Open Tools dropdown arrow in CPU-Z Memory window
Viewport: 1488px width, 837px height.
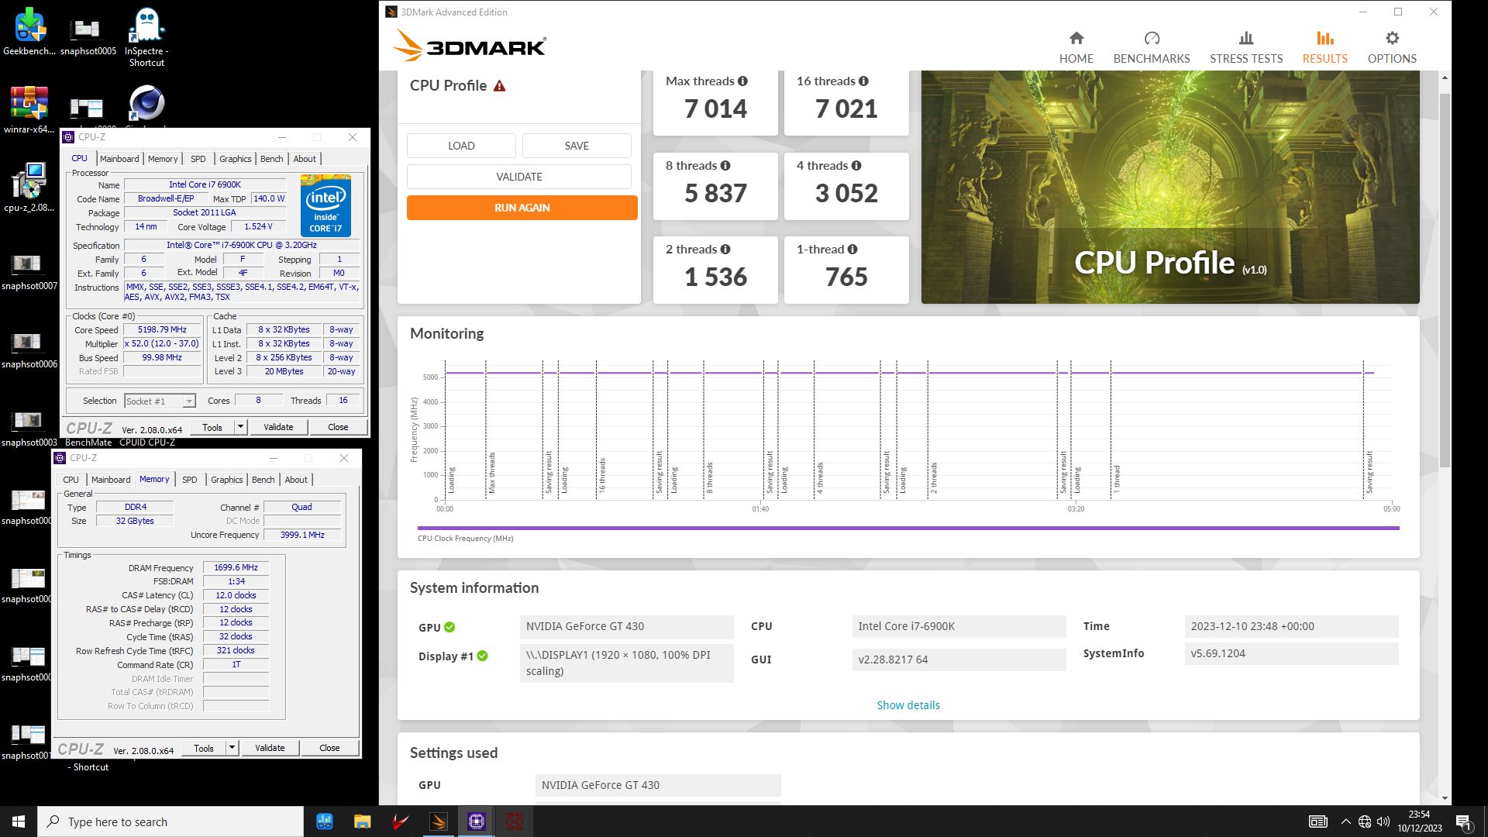232,748
